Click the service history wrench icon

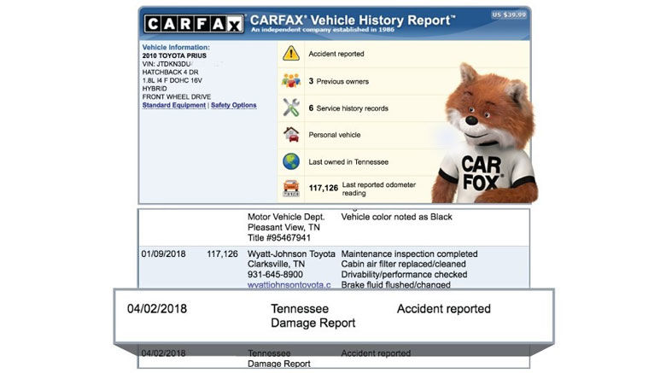point(291,108)
